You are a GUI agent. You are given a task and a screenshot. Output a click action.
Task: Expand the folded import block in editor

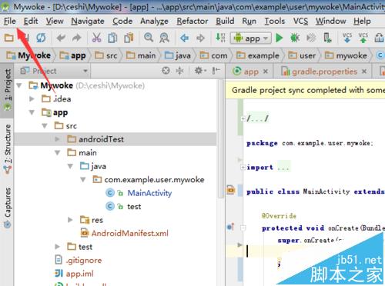point(243,168)
